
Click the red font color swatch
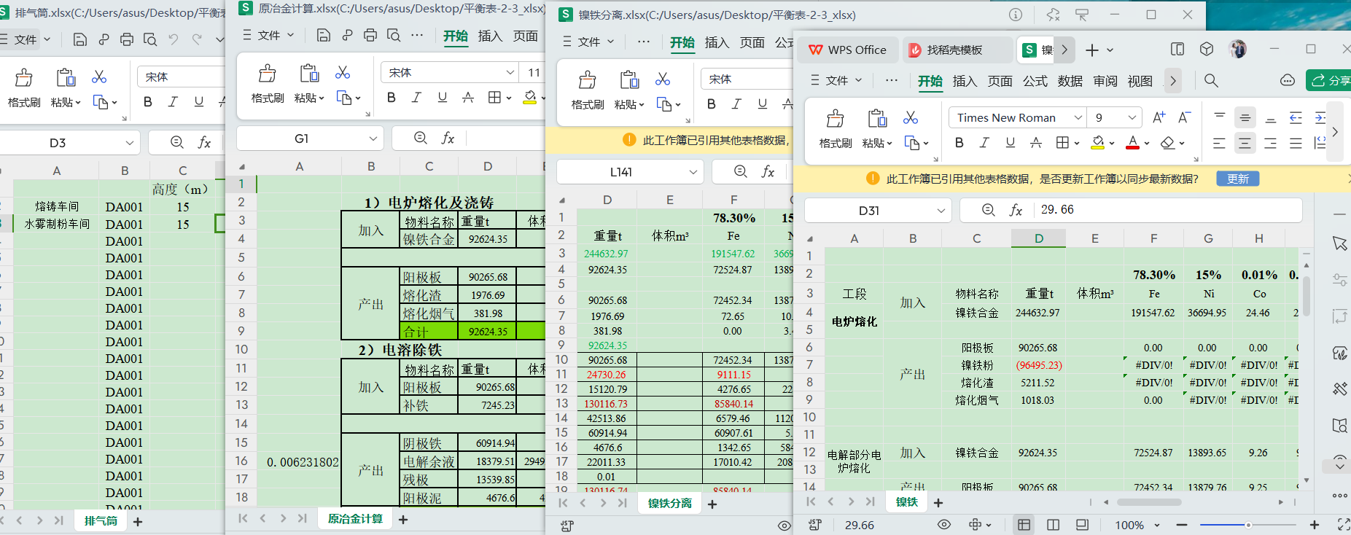1132,143
